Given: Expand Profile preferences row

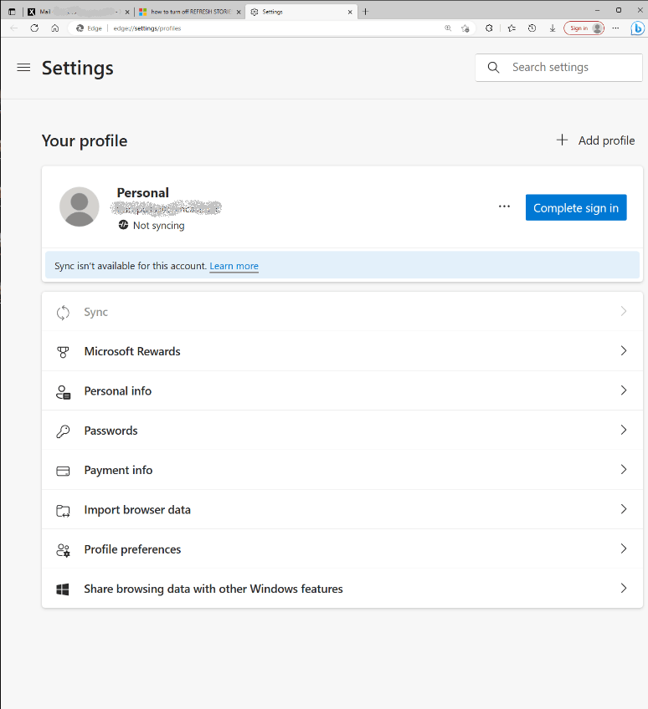Looking at the screenshot, I should (342, 549).
